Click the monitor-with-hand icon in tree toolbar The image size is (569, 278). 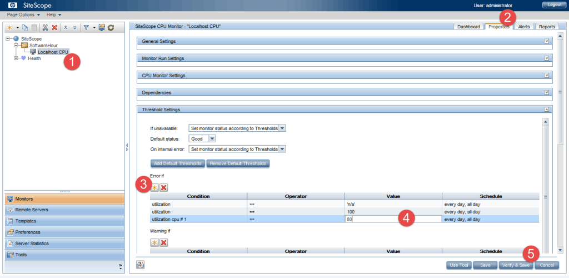(102, 28)
